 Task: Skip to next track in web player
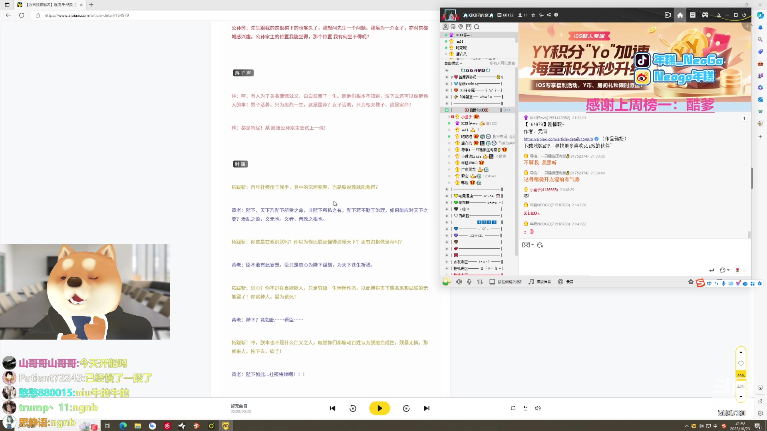click(426, 408)
